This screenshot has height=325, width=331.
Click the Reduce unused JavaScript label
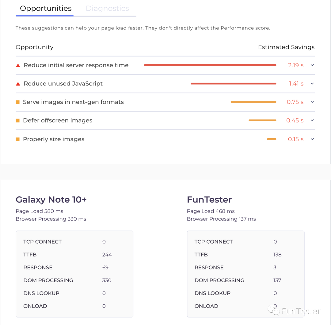[x=63, y=84]
